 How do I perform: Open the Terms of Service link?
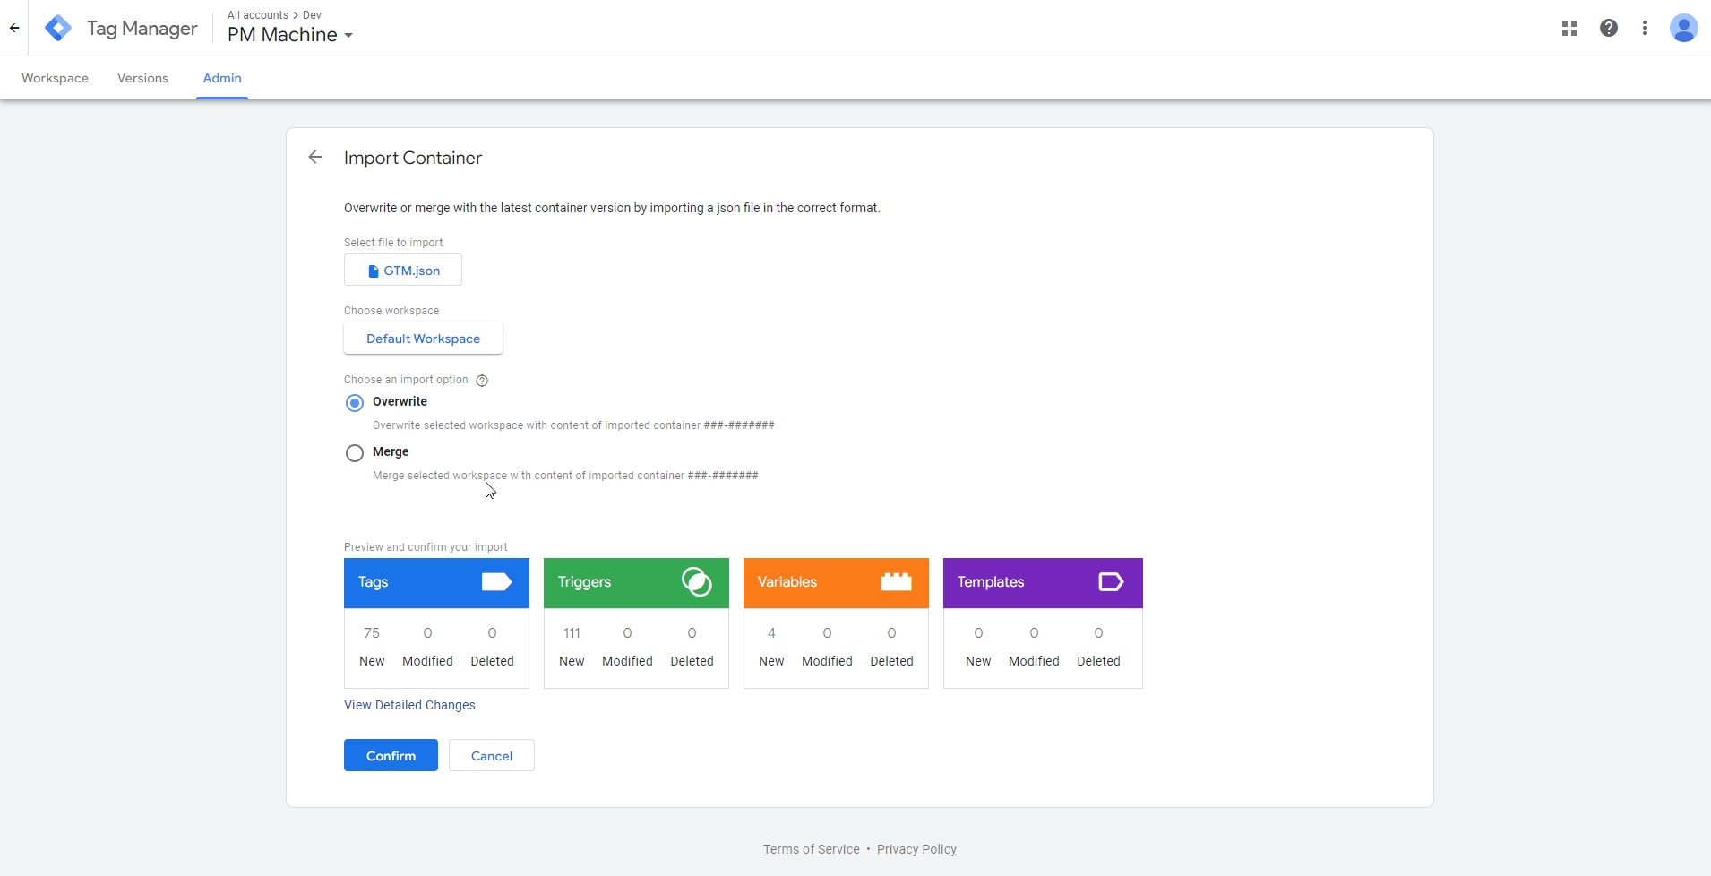(x=812, y=849)
